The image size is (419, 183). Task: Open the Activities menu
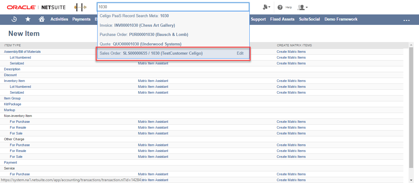coord(59,19)
